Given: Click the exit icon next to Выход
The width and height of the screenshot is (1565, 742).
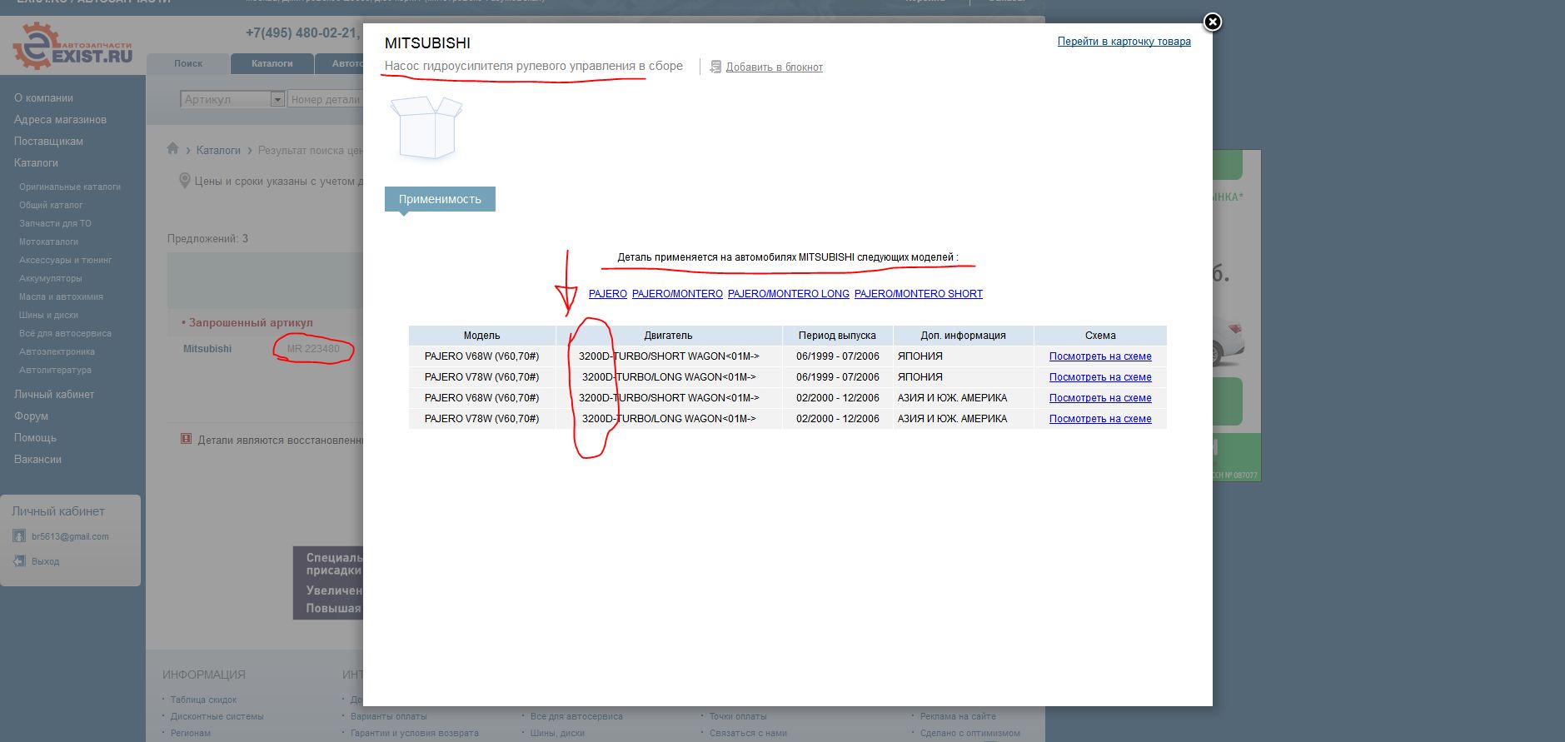Looking at the screenshot, I should coord(19,561).
